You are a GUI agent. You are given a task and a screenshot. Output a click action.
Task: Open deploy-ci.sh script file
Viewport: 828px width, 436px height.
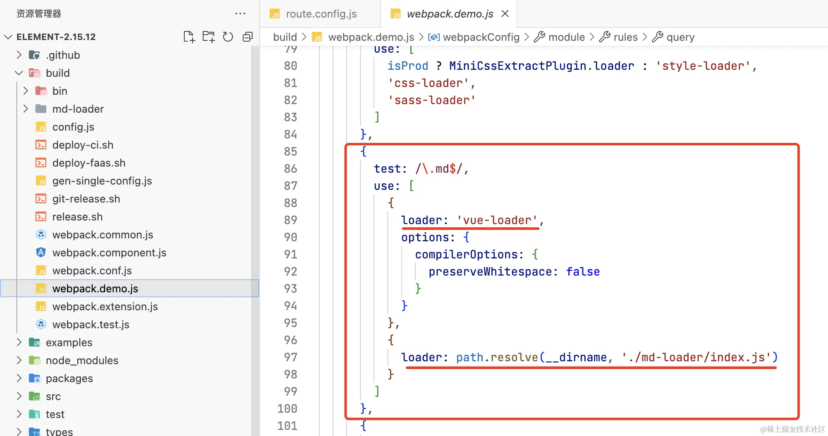point(83,145)
